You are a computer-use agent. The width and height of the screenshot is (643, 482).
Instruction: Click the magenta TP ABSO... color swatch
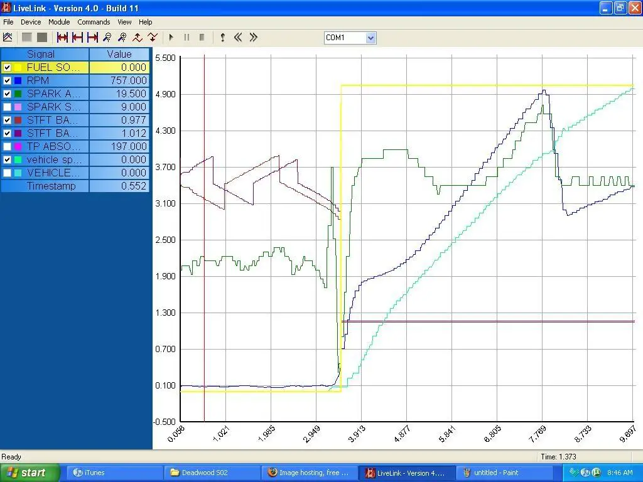[x=18, y=146]
